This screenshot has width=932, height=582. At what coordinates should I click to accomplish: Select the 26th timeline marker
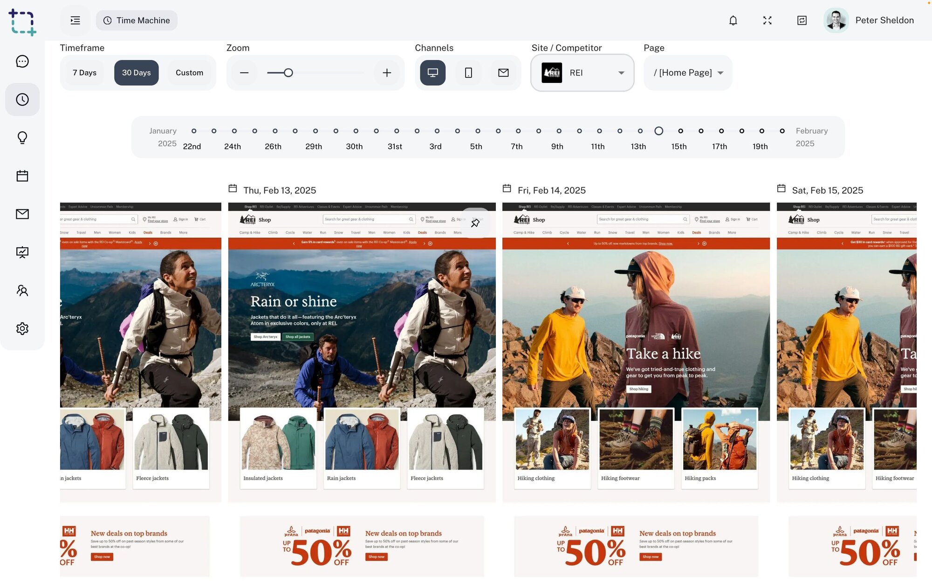pyautogui.click(x=275, y=131)
